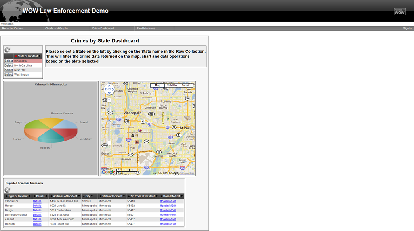Click the map pan control's up arrow
Screen dimensions: 414x231
click(x=109, y=86)
